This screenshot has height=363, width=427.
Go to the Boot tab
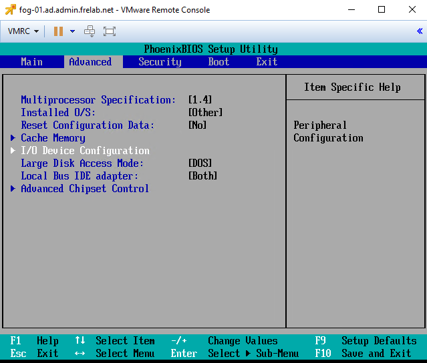tap(219, 62)
